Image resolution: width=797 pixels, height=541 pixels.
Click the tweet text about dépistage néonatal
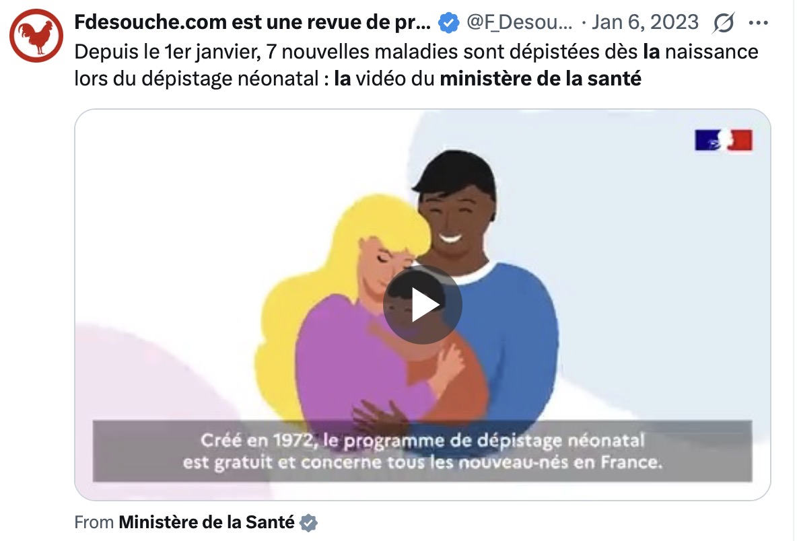pos(416,65)
